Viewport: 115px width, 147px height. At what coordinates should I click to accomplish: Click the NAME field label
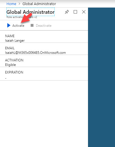10,36
